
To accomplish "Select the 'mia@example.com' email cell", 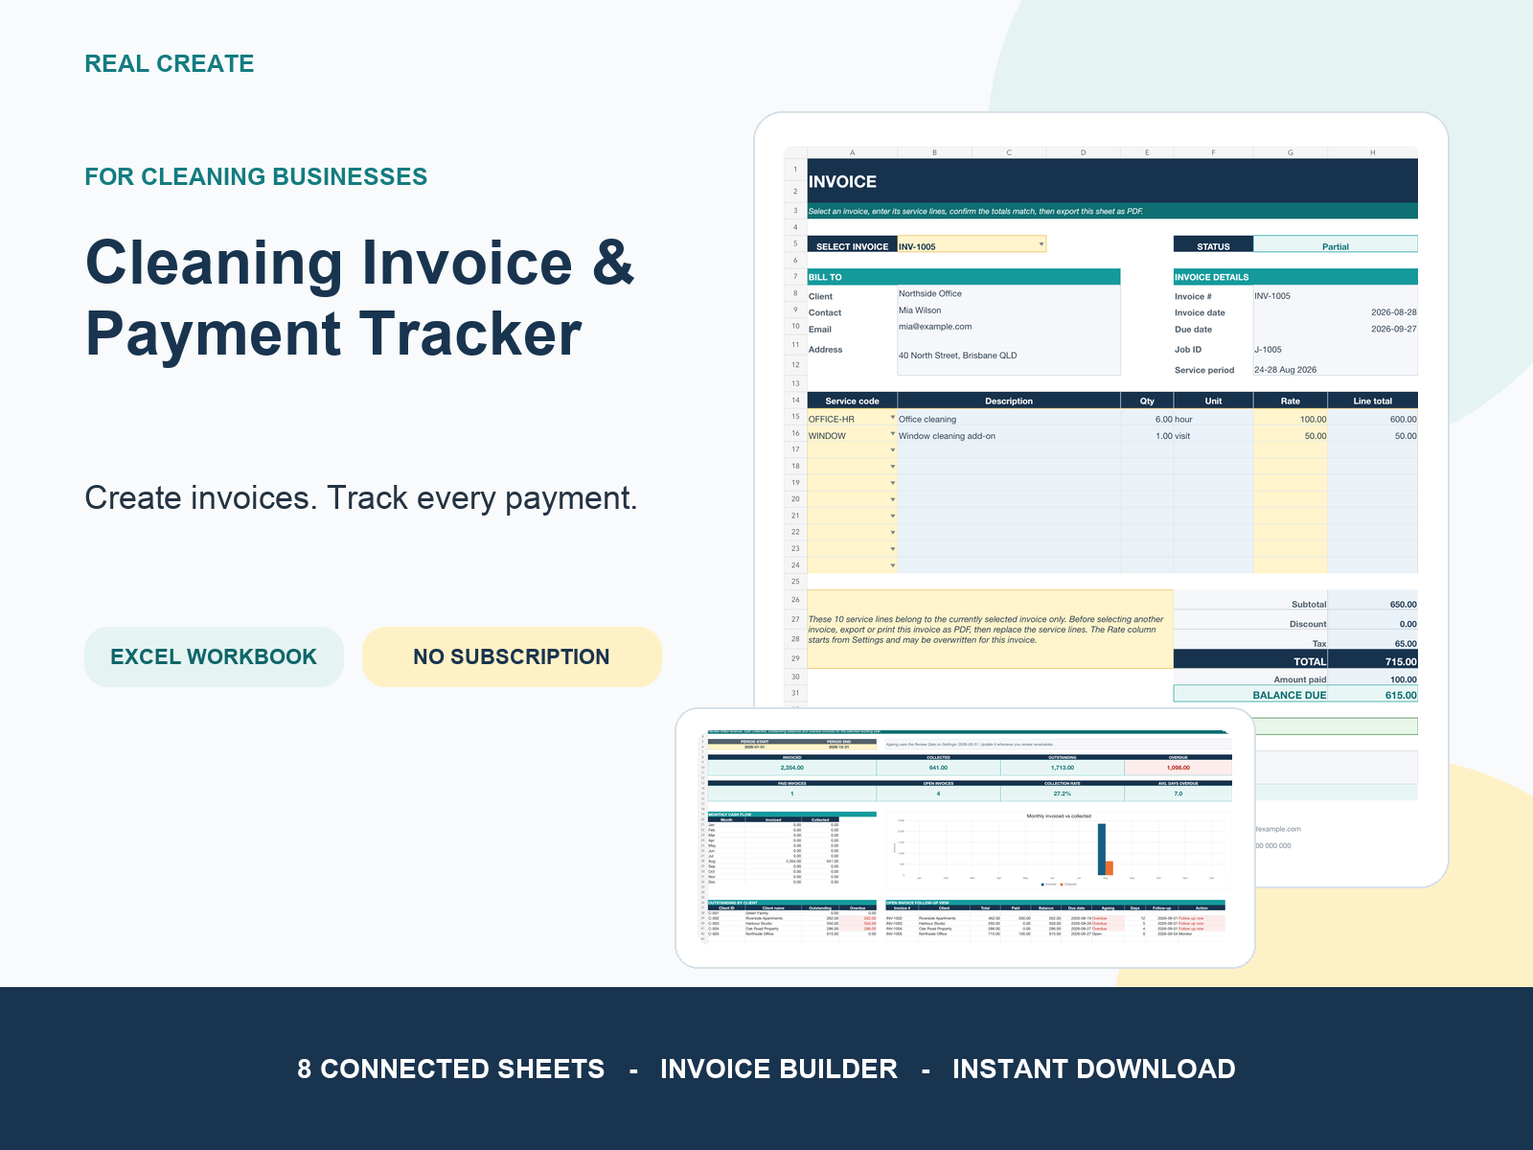I will point(1009,327).
